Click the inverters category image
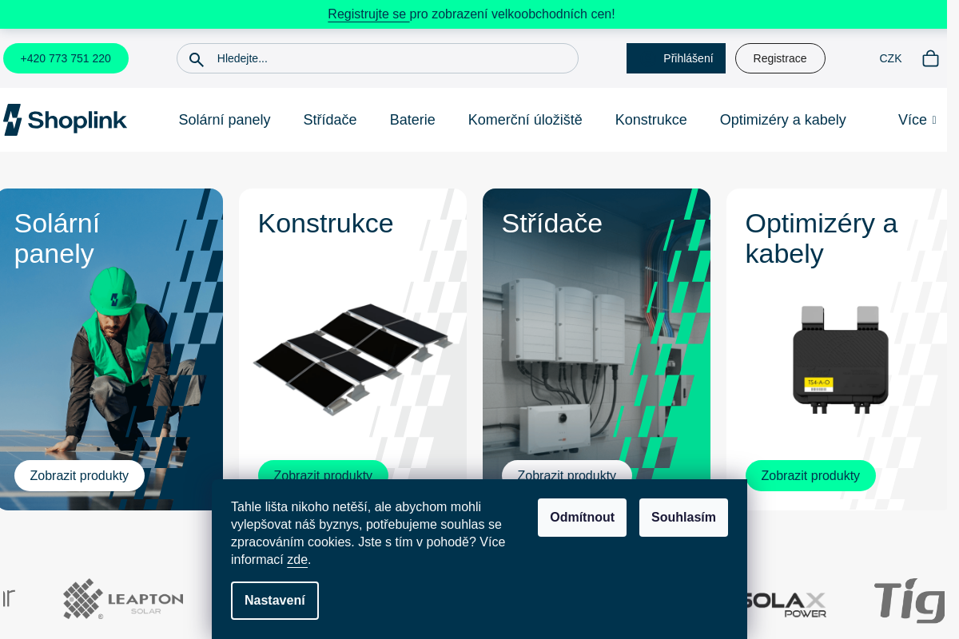 [x=596, y=343]
